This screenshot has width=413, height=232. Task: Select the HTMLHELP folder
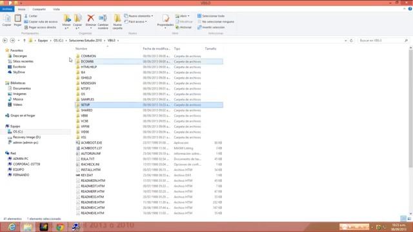click(x=149, y=67)
